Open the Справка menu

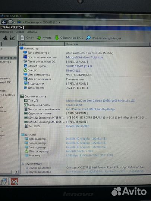coord(32,32)
